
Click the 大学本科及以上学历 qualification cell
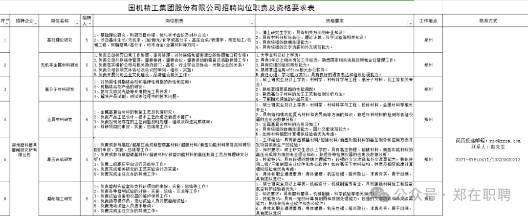click(x=334, y=65)
